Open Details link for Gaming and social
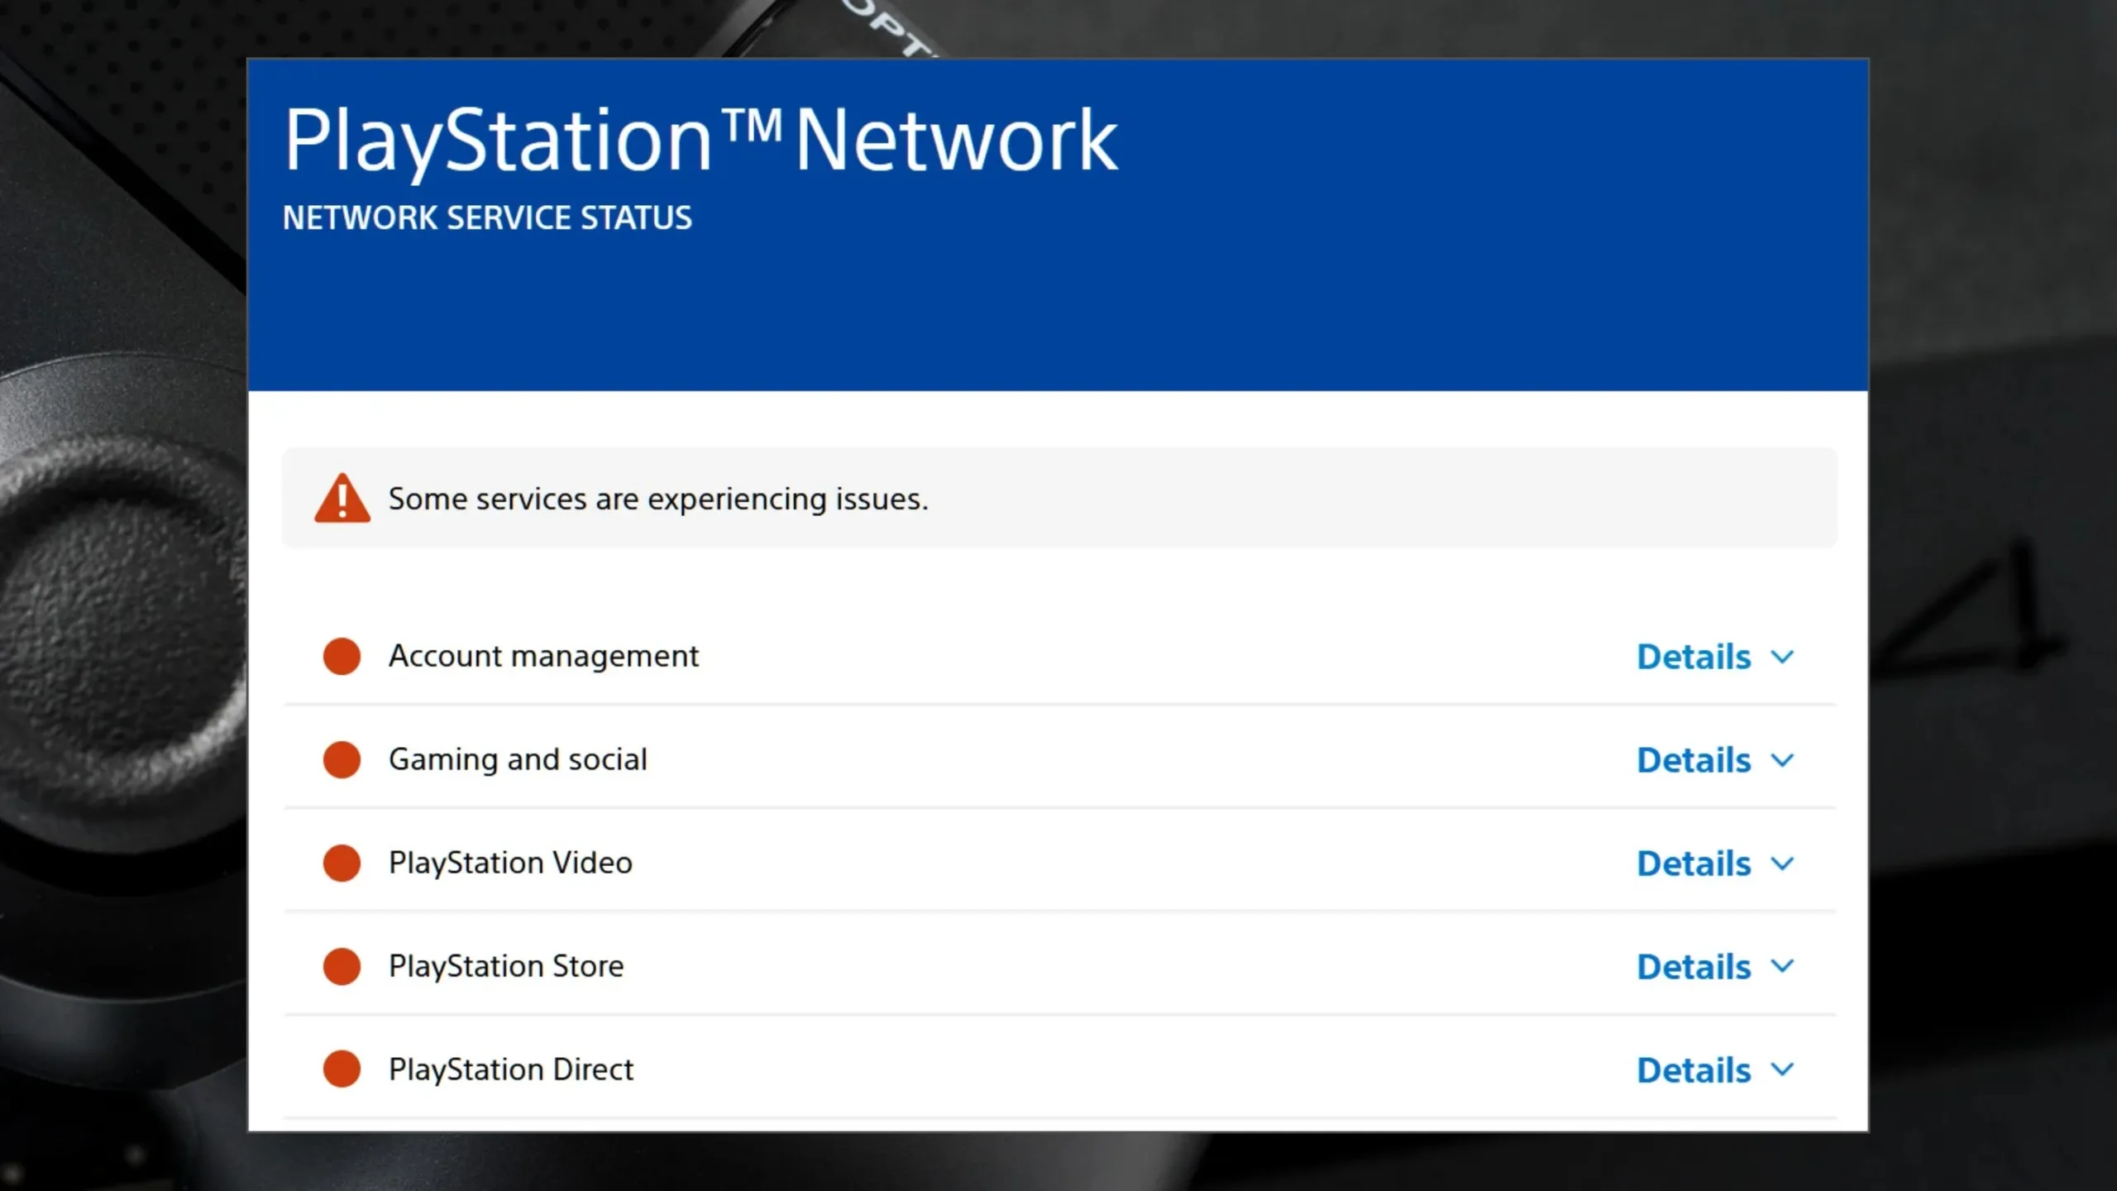This screenshot has height=1191, width=2117. (1694, 760)
